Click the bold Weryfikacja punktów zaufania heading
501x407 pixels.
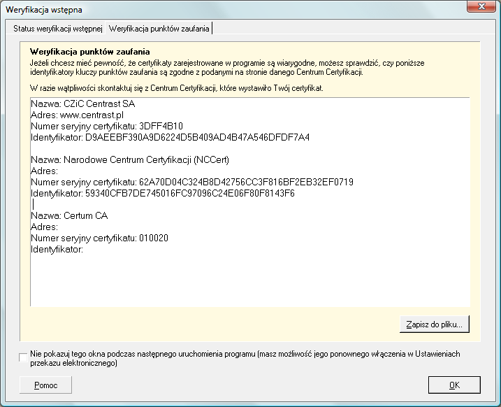tap(89, 52)
